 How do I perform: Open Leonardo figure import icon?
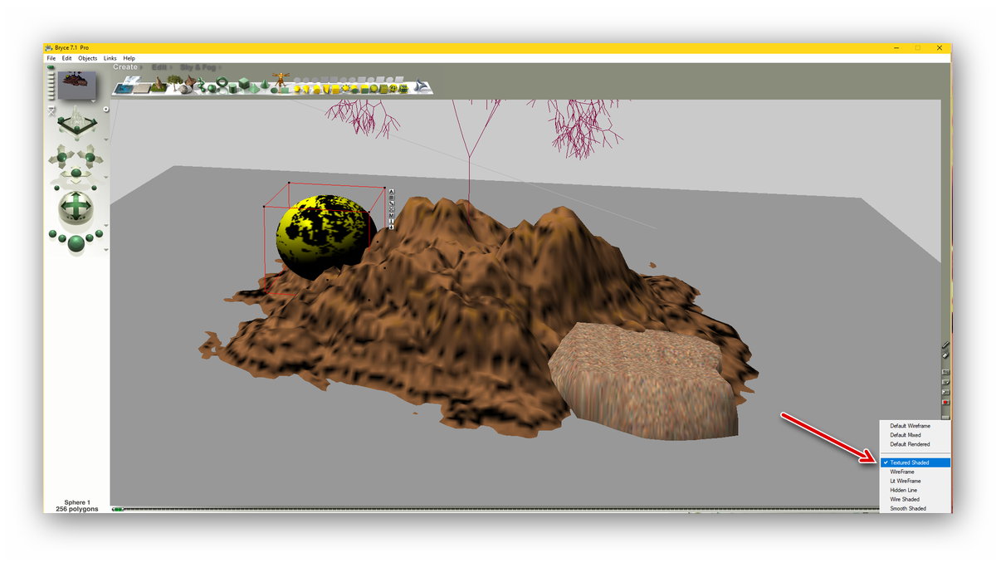[x=281, y=81]
